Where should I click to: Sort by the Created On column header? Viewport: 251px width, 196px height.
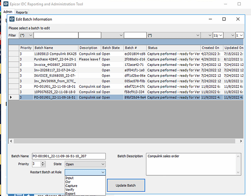[x=212, y=48]
